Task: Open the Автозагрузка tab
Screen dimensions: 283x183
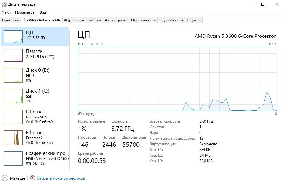Action: (116, 20)
